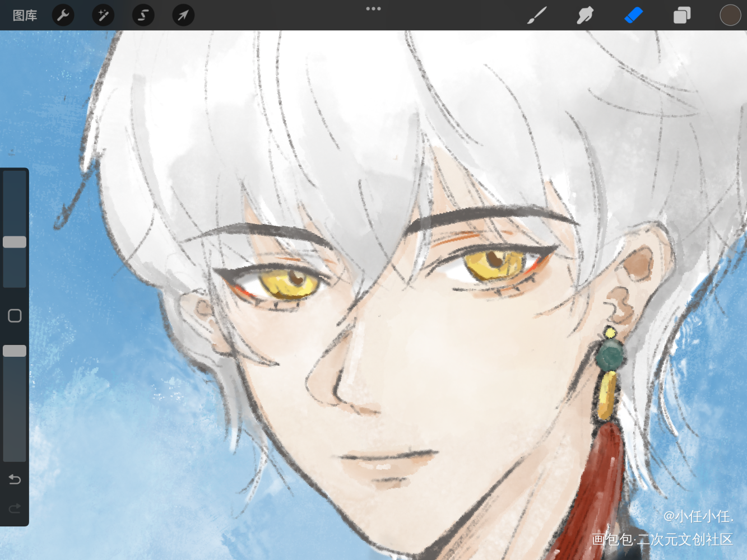Open the three-dot menu at top center
This screenshot has height=560, width=747.
point(373,8)
